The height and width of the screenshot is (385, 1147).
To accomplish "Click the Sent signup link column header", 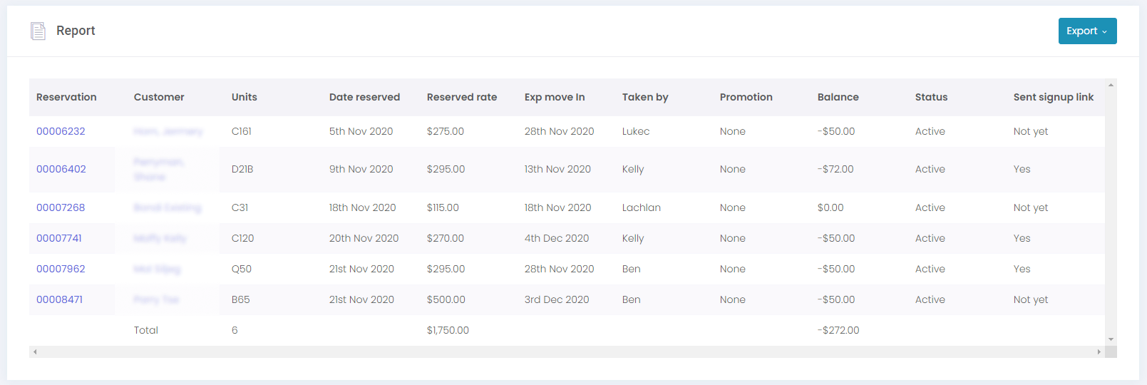I will click(x=1053, y=97).
